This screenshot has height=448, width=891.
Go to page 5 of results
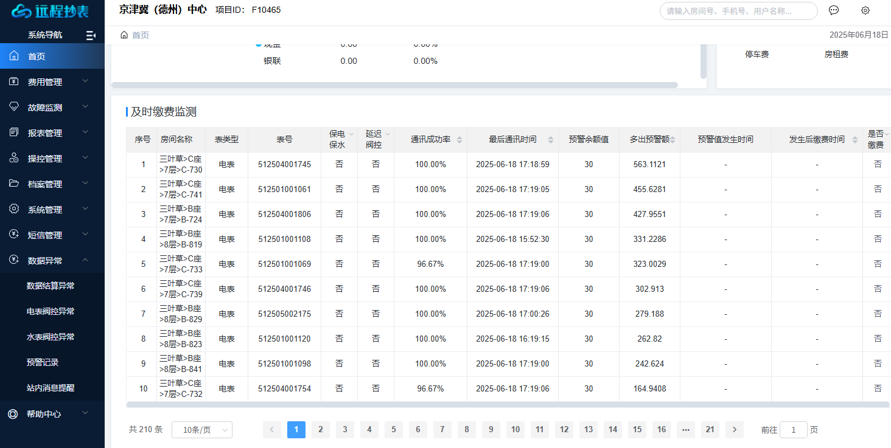(393, 430)
